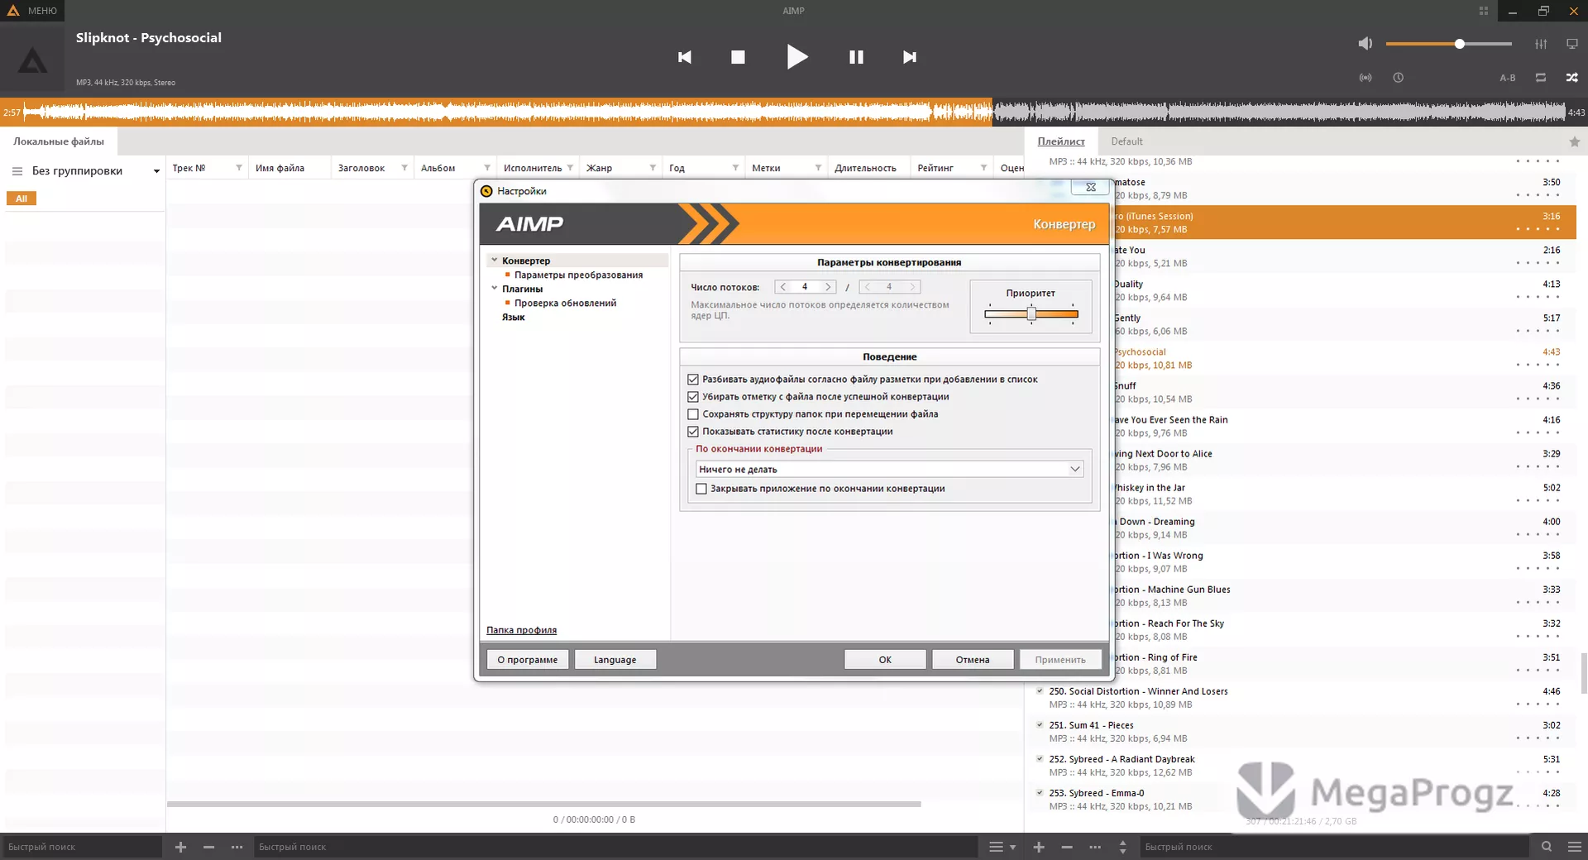Open filter for Трек № column

239,168
